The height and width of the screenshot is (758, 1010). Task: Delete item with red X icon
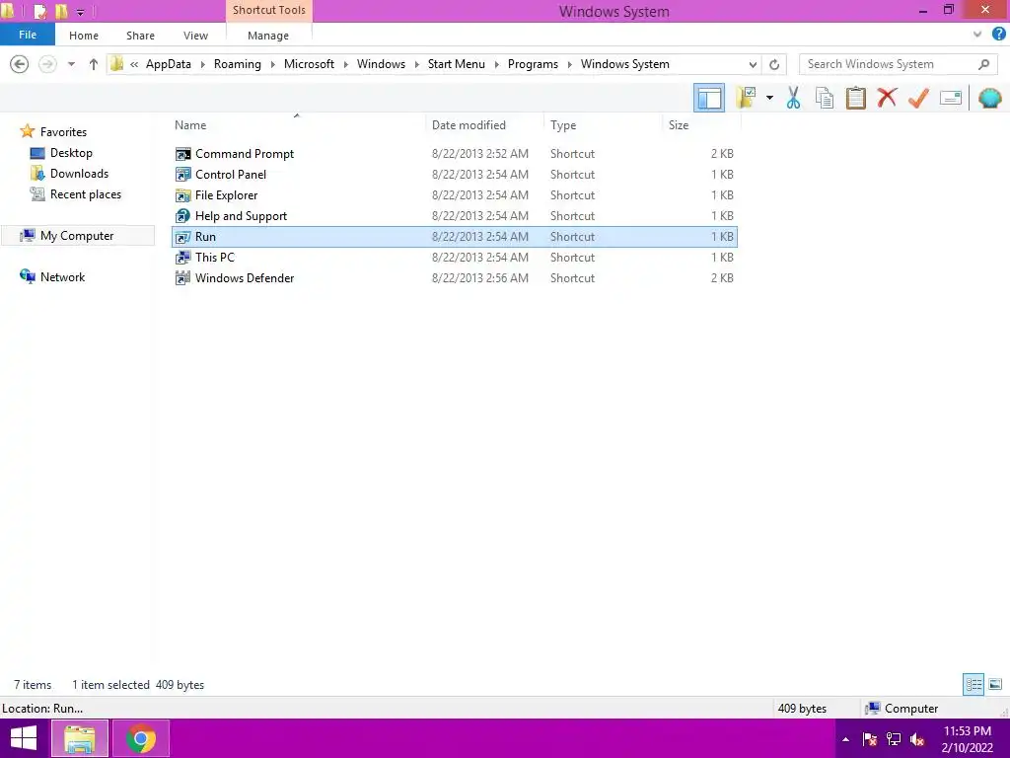pyautogui.click(x=887, y=98)
